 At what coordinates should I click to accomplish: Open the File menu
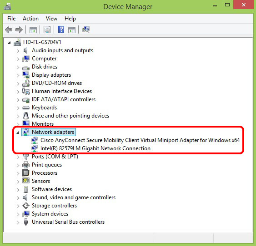tap(11, 19)
